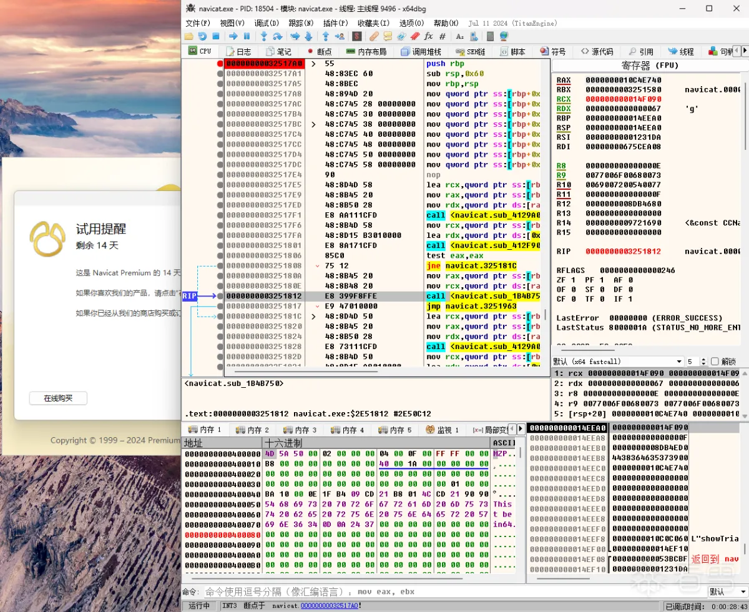Screen dimensions: 749x612
Task: Switch to the 监视 1 tab
Action: click(443, 430)
